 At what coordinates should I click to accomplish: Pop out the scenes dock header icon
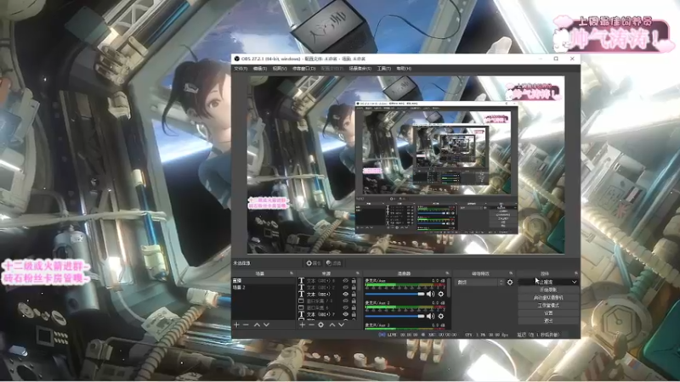click(x=292, y=273)
